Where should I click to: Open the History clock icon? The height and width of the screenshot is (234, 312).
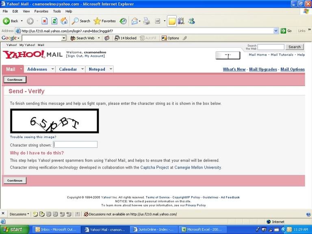click(123, 21)
